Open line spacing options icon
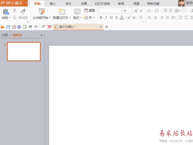 pos(180,18)
